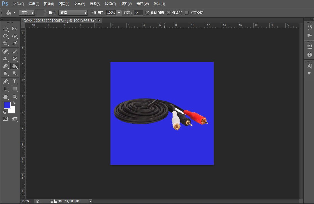Enable the 所有图层 all layers checkbox
Screen dimensions: 314x204
tap(187, 13)
